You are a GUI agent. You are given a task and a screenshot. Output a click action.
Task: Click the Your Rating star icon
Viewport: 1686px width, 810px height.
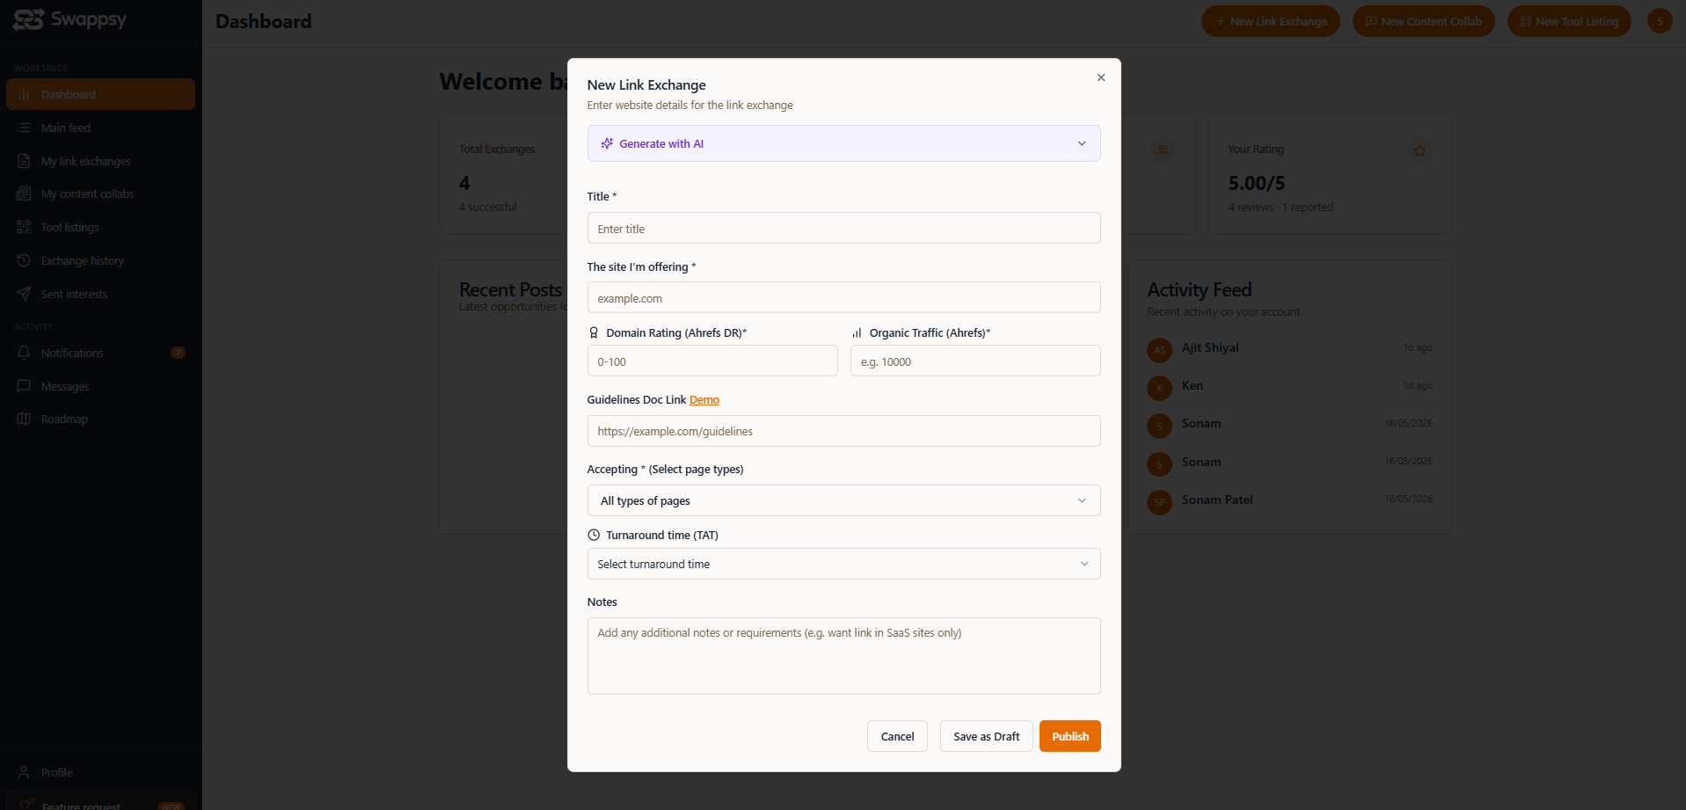tap(1420, 150)
